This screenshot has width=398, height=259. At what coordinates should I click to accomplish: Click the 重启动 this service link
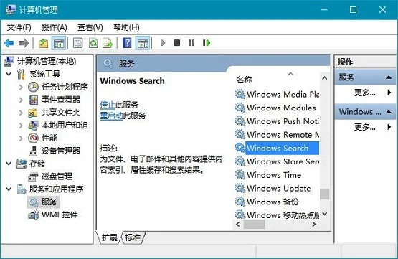(111, 116)
